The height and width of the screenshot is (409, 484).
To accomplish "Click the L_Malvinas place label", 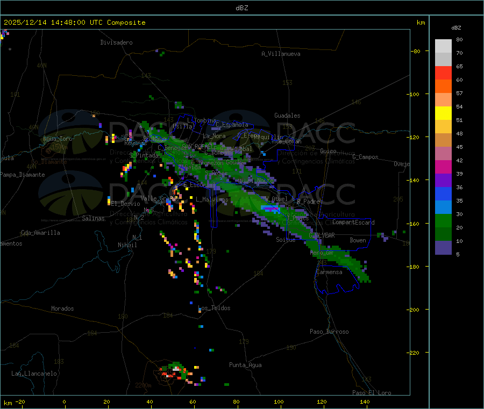I will 212,199.
